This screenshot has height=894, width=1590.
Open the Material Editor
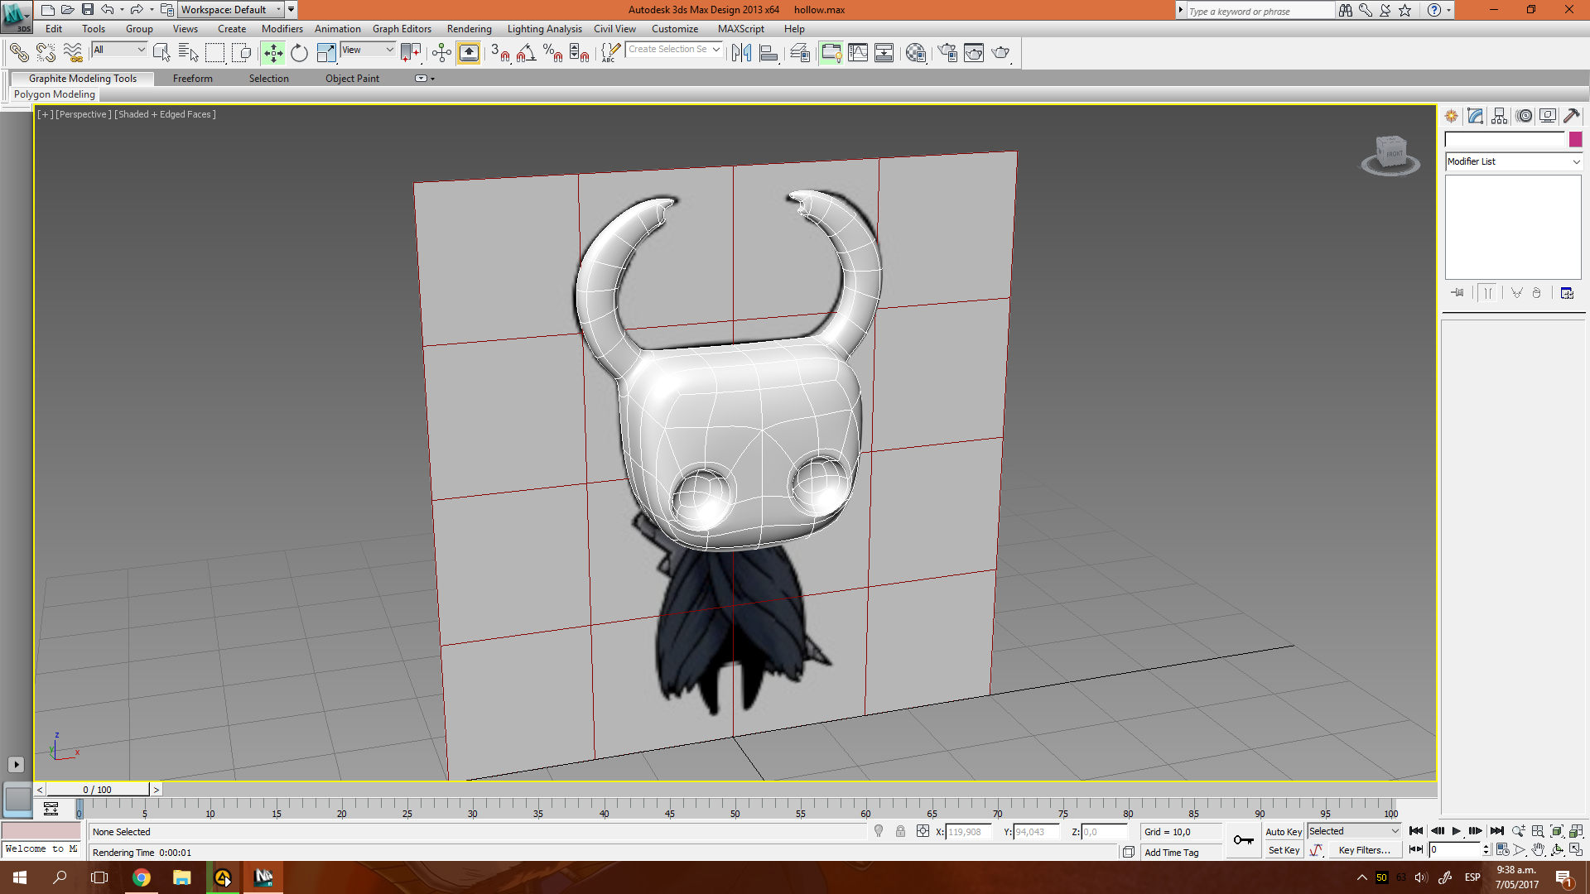[x=915, y=53]
